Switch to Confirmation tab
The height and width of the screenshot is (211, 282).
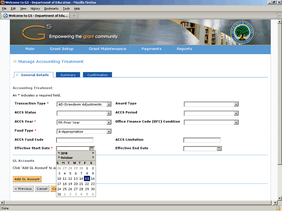pyautogui.click(x=97, y=75)
